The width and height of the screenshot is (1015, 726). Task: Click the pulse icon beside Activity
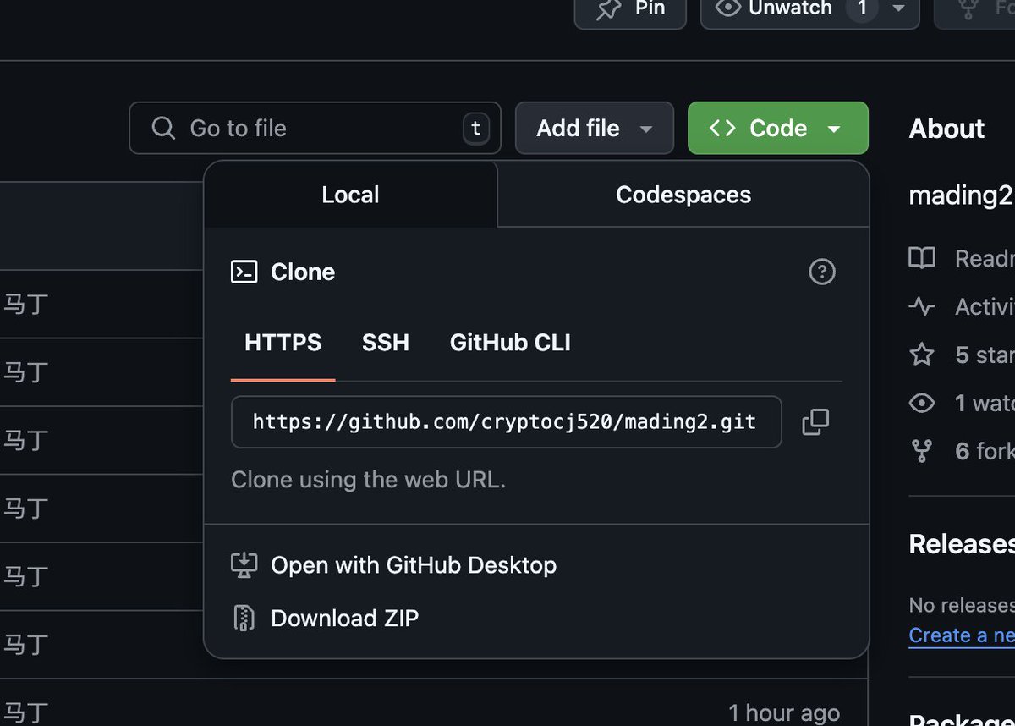[922, 306]
